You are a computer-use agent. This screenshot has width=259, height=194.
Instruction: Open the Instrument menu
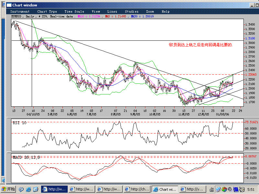pyautogui.click(x=20, y=12)
